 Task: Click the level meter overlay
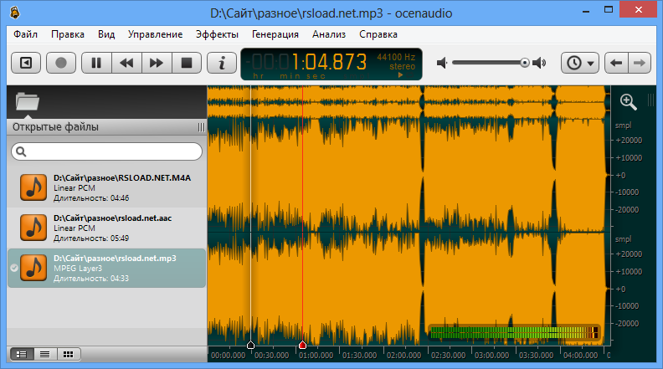coord(514,333)
